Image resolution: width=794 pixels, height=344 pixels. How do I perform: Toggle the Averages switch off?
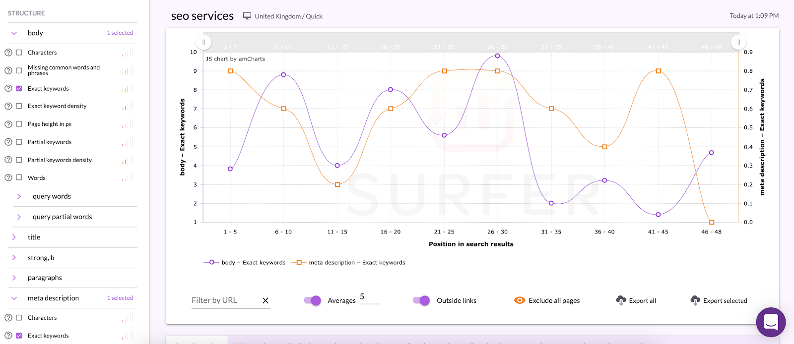pos(313,300)
